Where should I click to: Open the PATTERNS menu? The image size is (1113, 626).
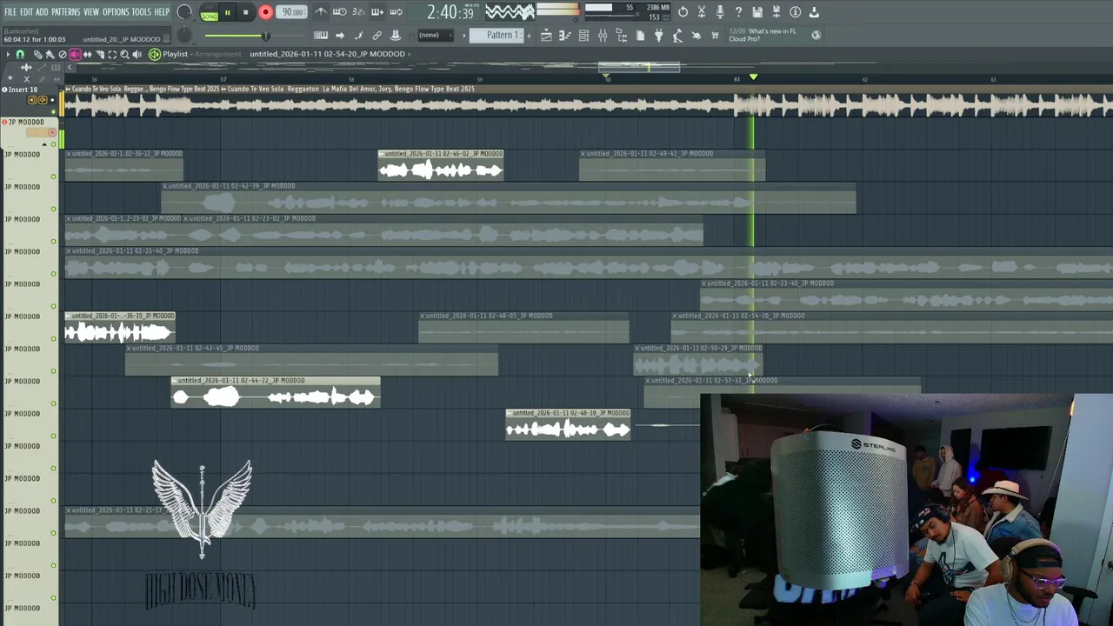click(65, 12)
